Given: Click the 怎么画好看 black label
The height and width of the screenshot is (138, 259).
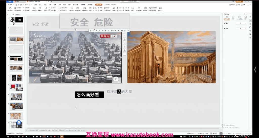Looking at the screenshot, I should point(89,95).
